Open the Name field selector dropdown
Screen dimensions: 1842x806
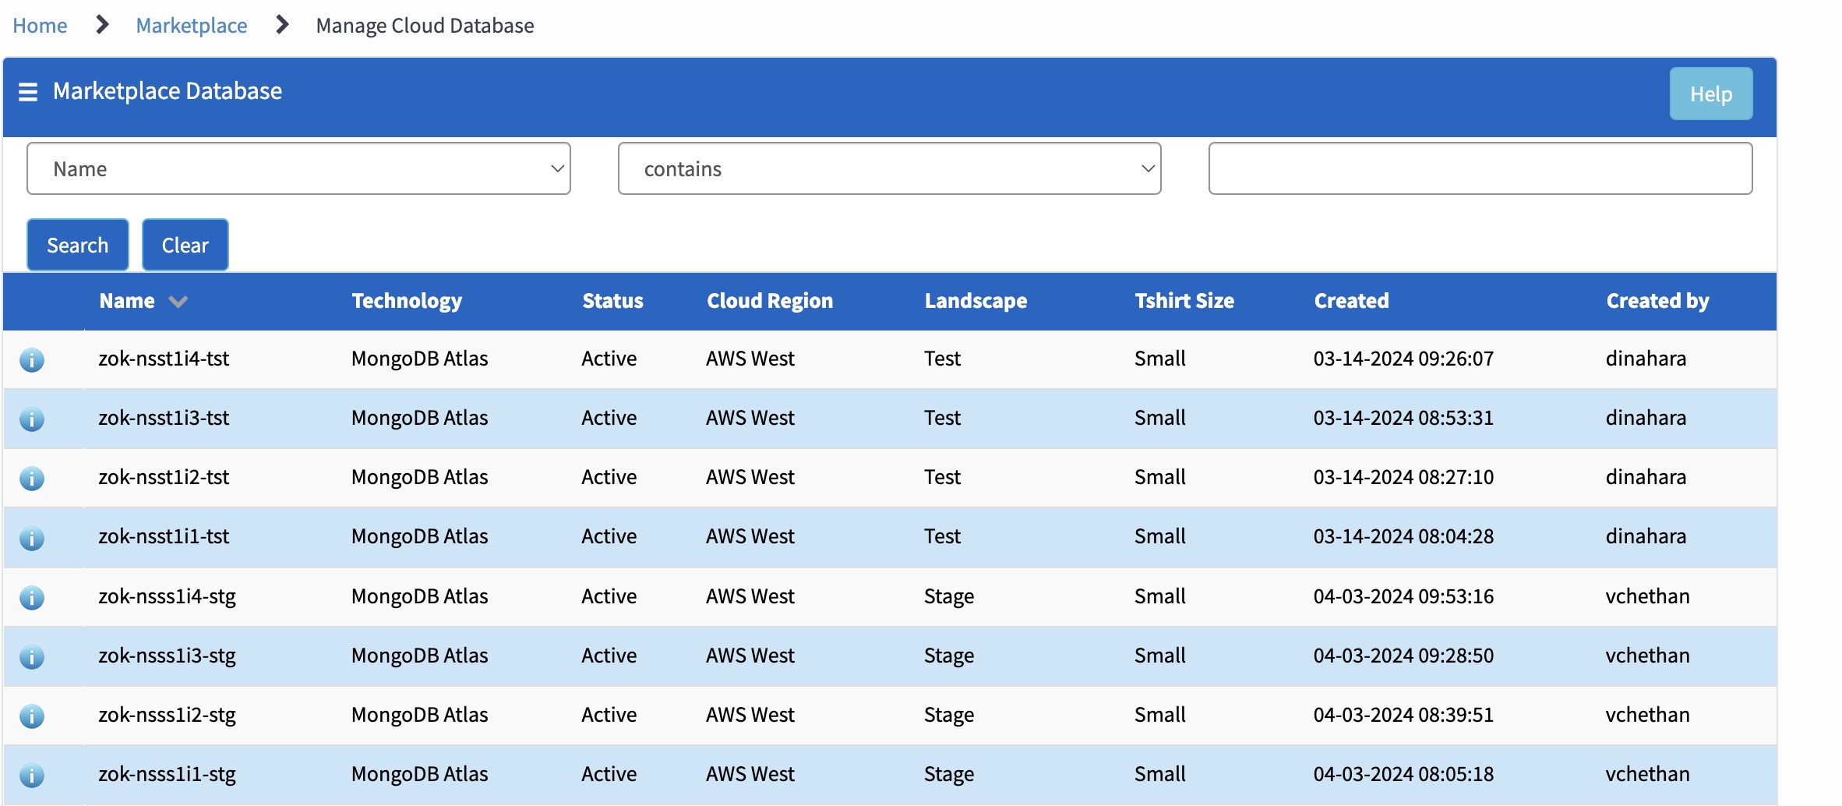click(298, 168)
